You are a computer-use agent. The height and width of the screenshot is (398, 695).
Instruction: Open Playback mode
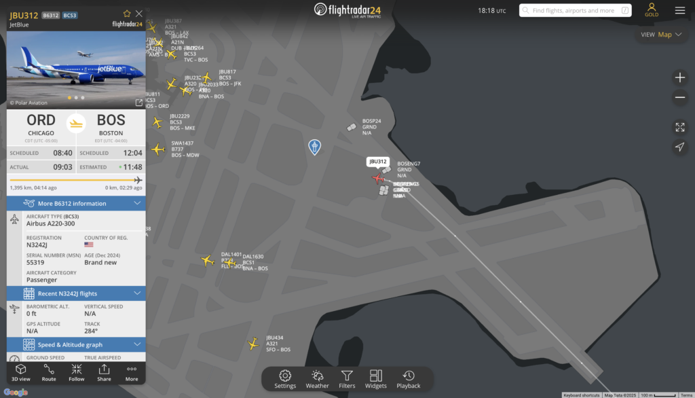pos(408,380)
